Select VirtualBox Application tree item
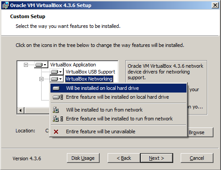The width and height of the screenshot is (221, 170). 73,65
